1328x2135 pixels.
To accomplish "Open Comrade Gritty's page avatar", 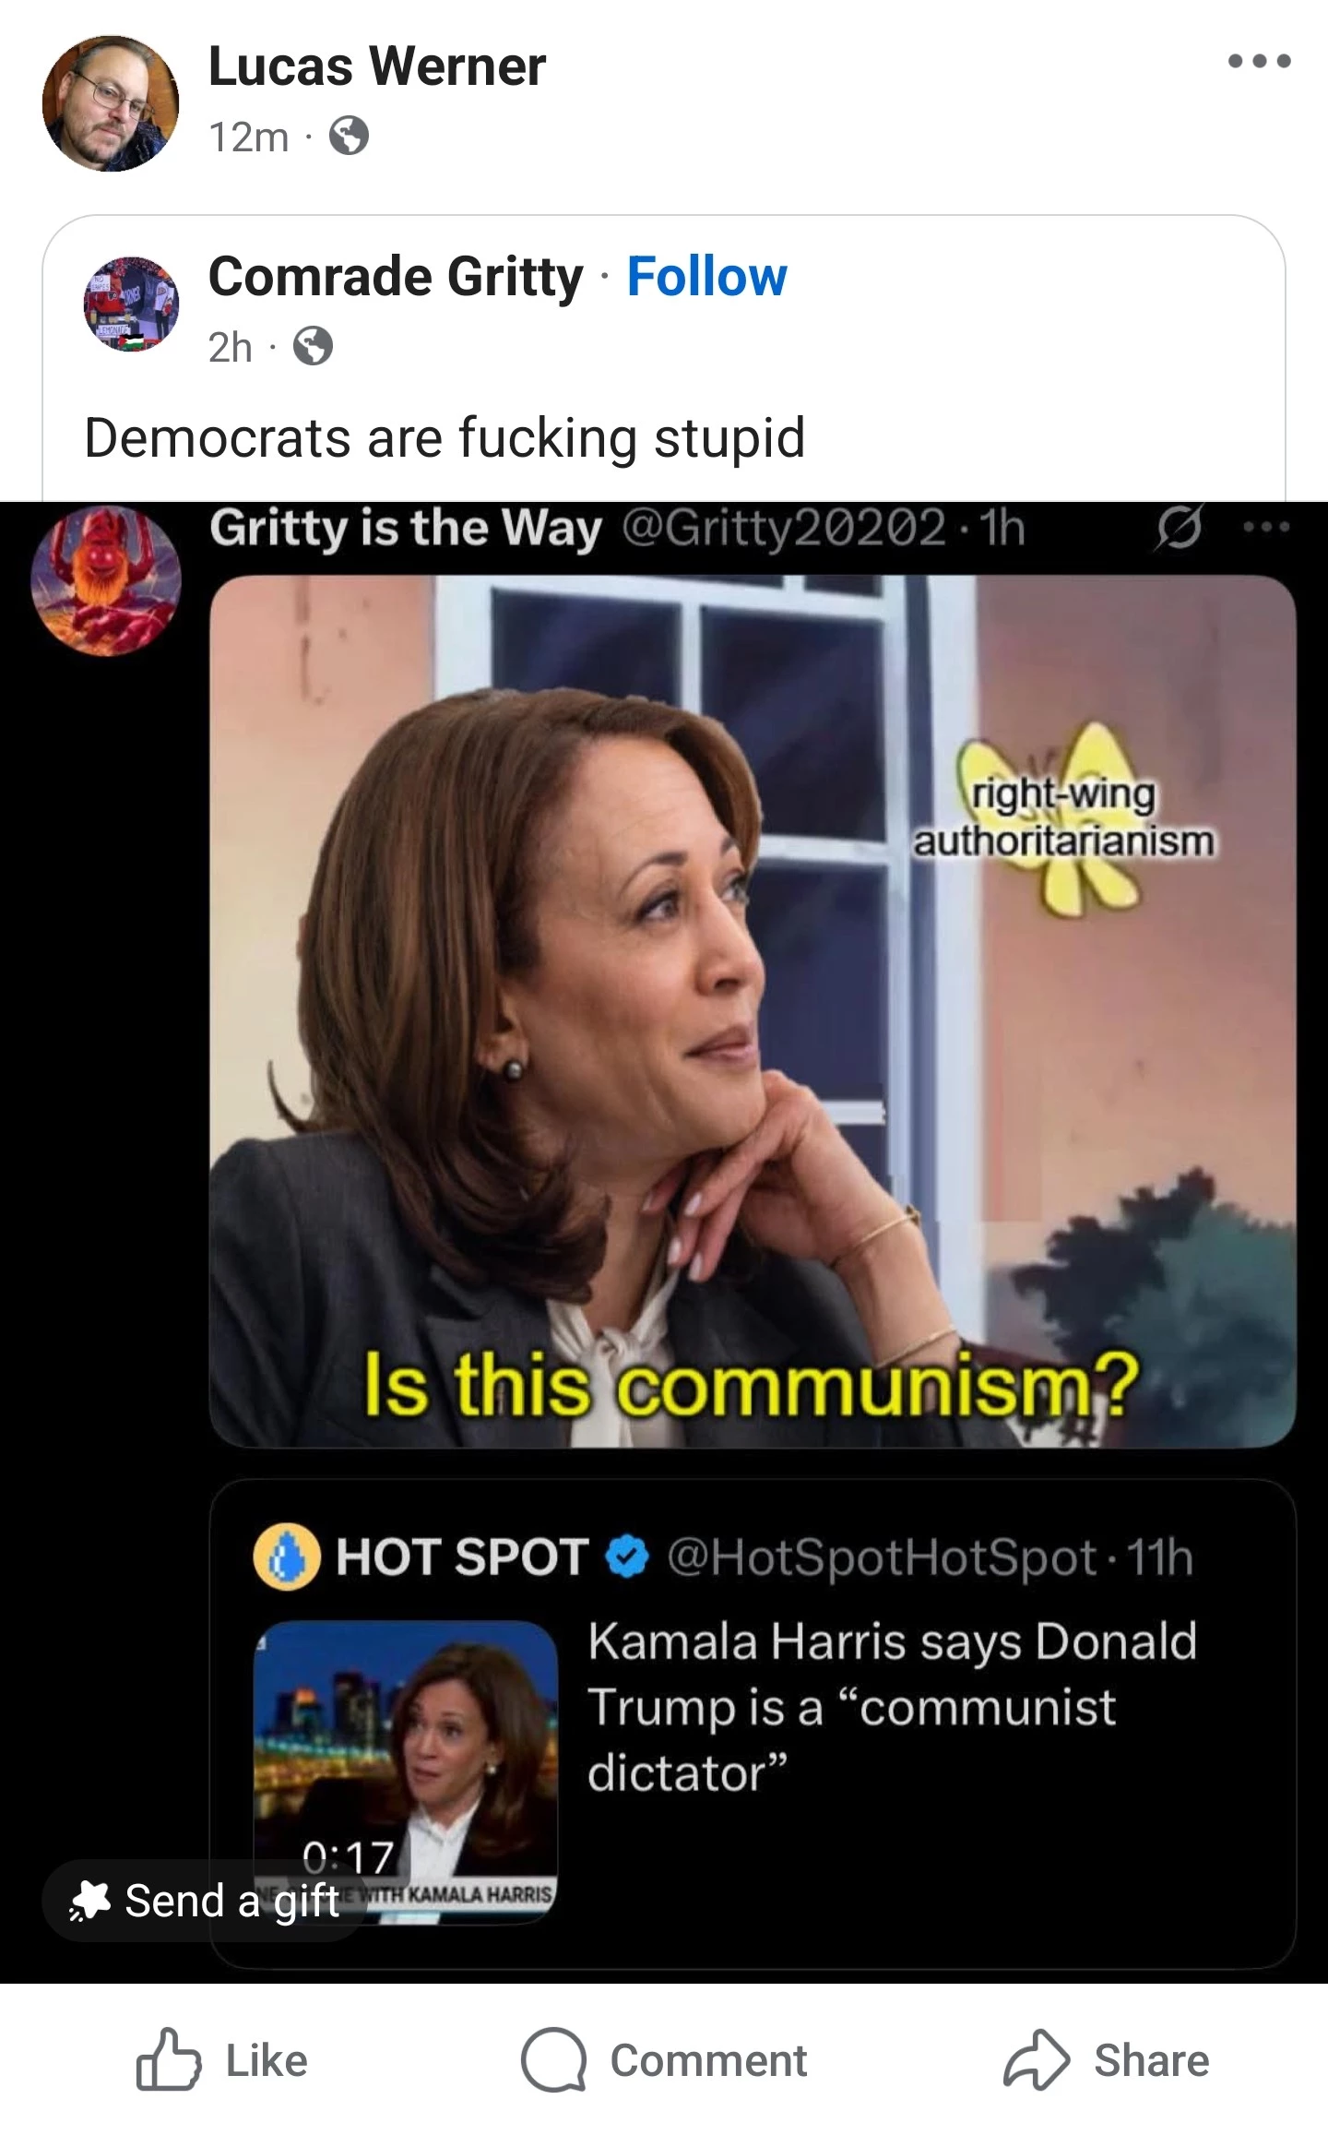I will 131,304.
